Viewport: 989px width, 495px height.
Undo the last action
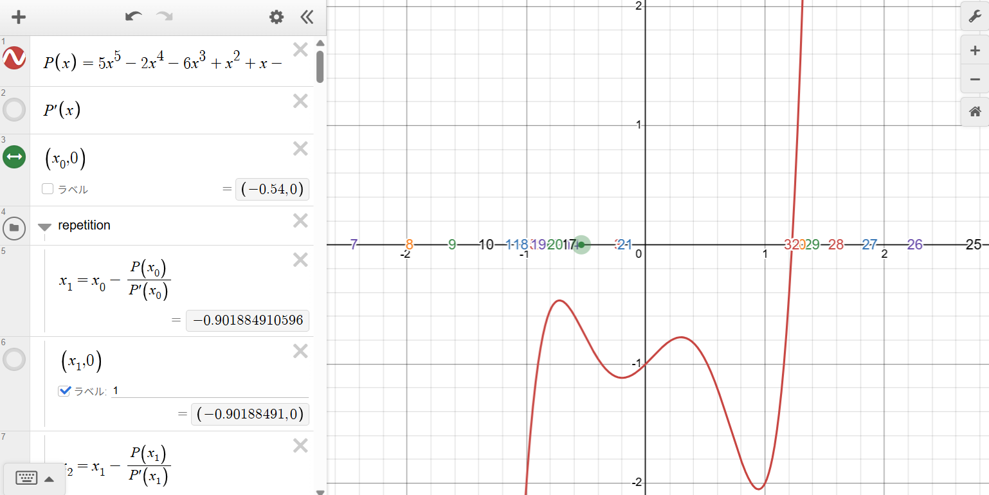(x=134, y=17)
